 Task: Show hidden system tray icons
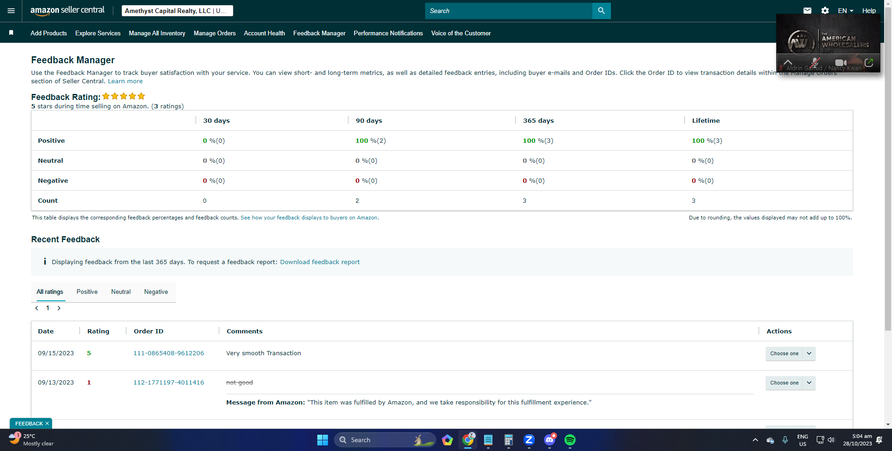point(755,440)
